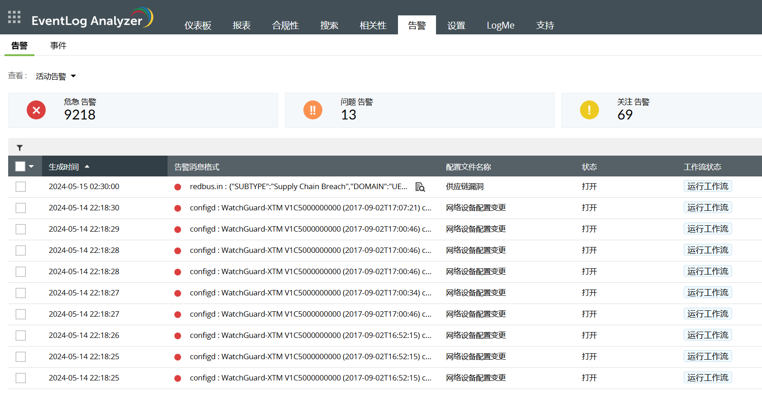Click severity dot on the 22:18:30 alert
The width and height of the screenshot is (762, 399).
(x=178, y=208)
